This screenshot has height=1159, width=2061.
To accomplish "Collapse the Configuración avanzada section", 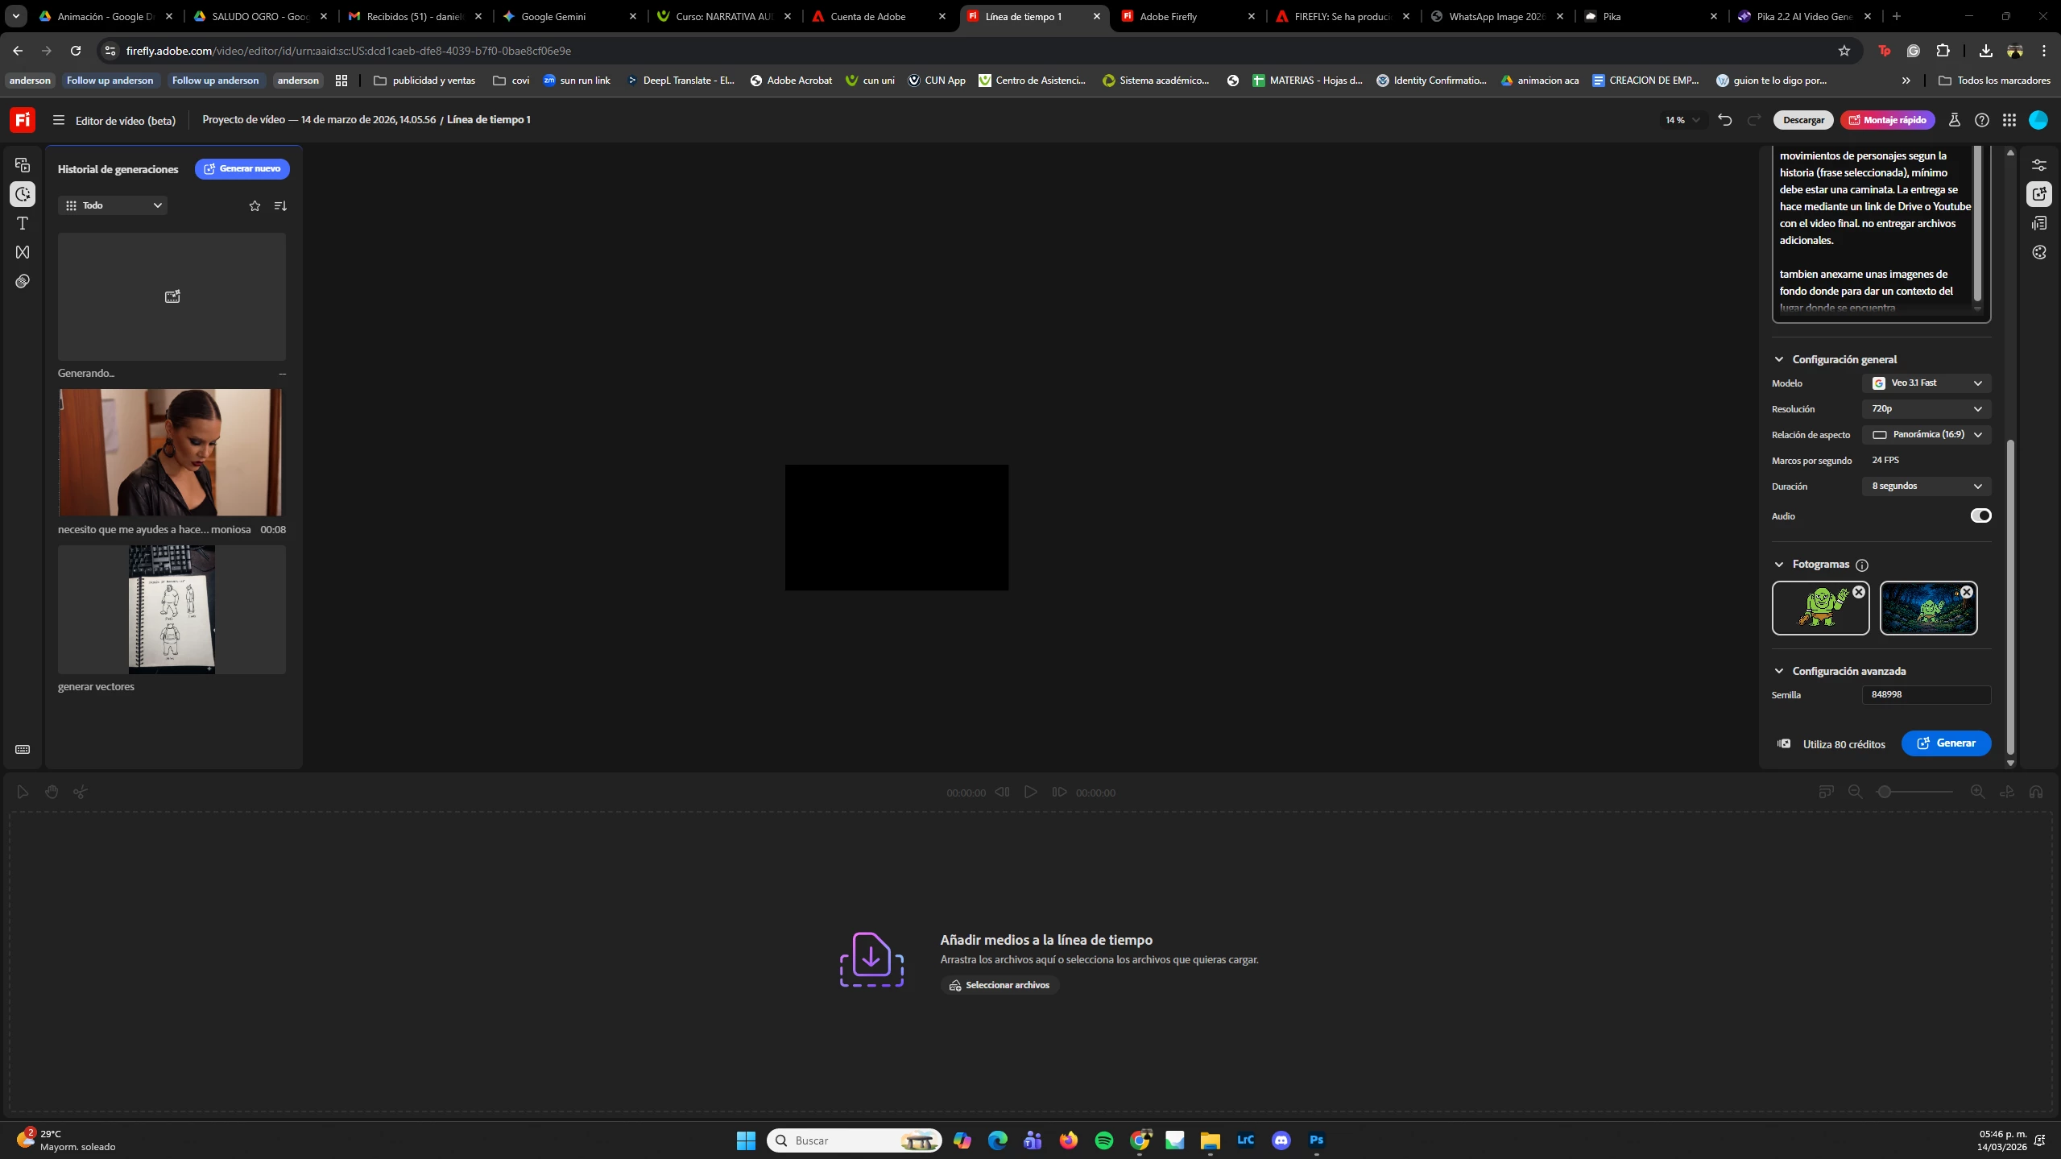I will click(1779, 671).
